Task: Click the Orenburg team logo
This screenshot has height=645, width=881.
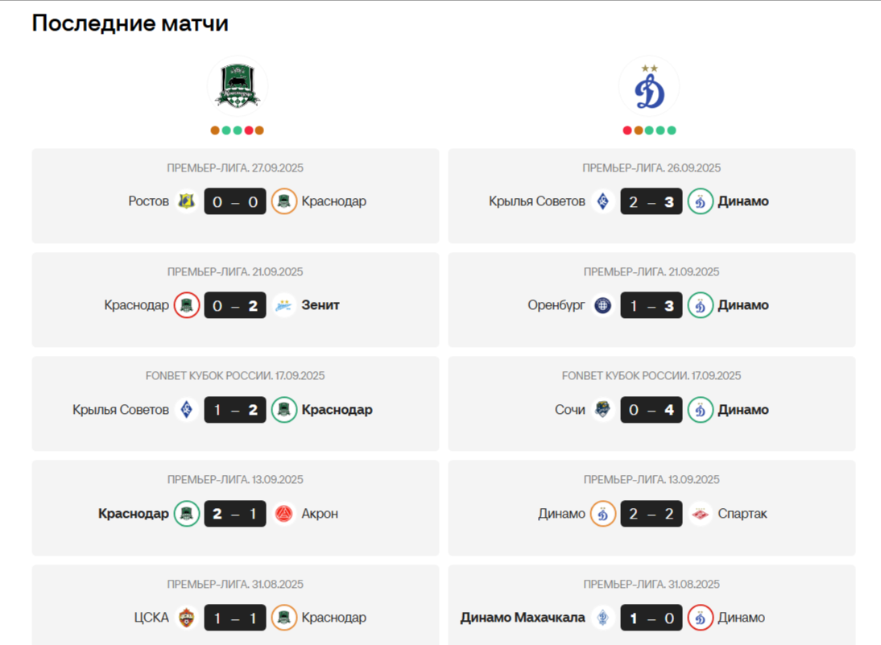Action: click(x=603, y=306)
